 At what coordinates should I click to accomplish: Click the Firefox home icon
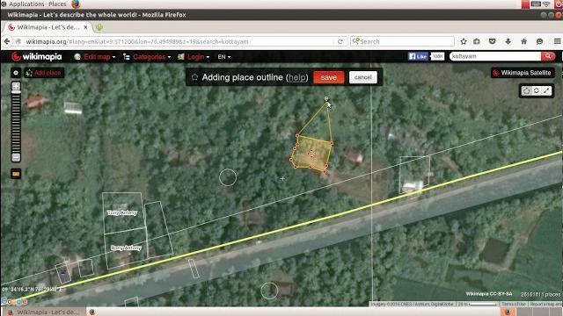pyautogui.click(x=524, y=41)
